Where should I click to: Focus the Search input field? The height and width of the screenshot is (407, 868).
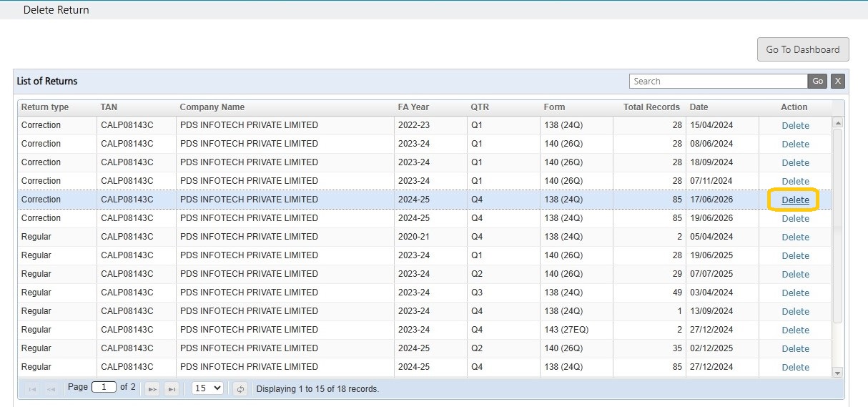[x=719, y=82]
